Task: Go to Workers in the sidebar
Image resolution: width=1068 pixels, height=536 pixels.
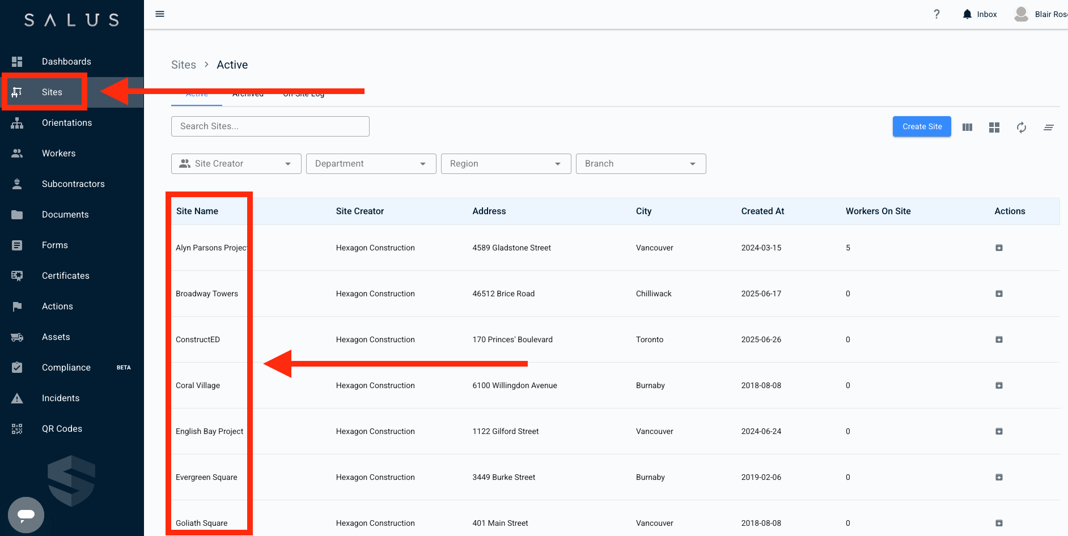Action: click(58, 154)
